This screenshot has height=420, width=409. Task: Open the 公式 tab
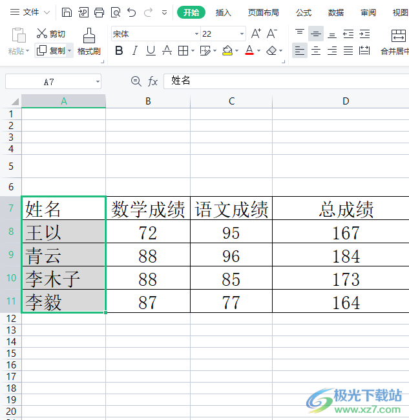point(304,12)
